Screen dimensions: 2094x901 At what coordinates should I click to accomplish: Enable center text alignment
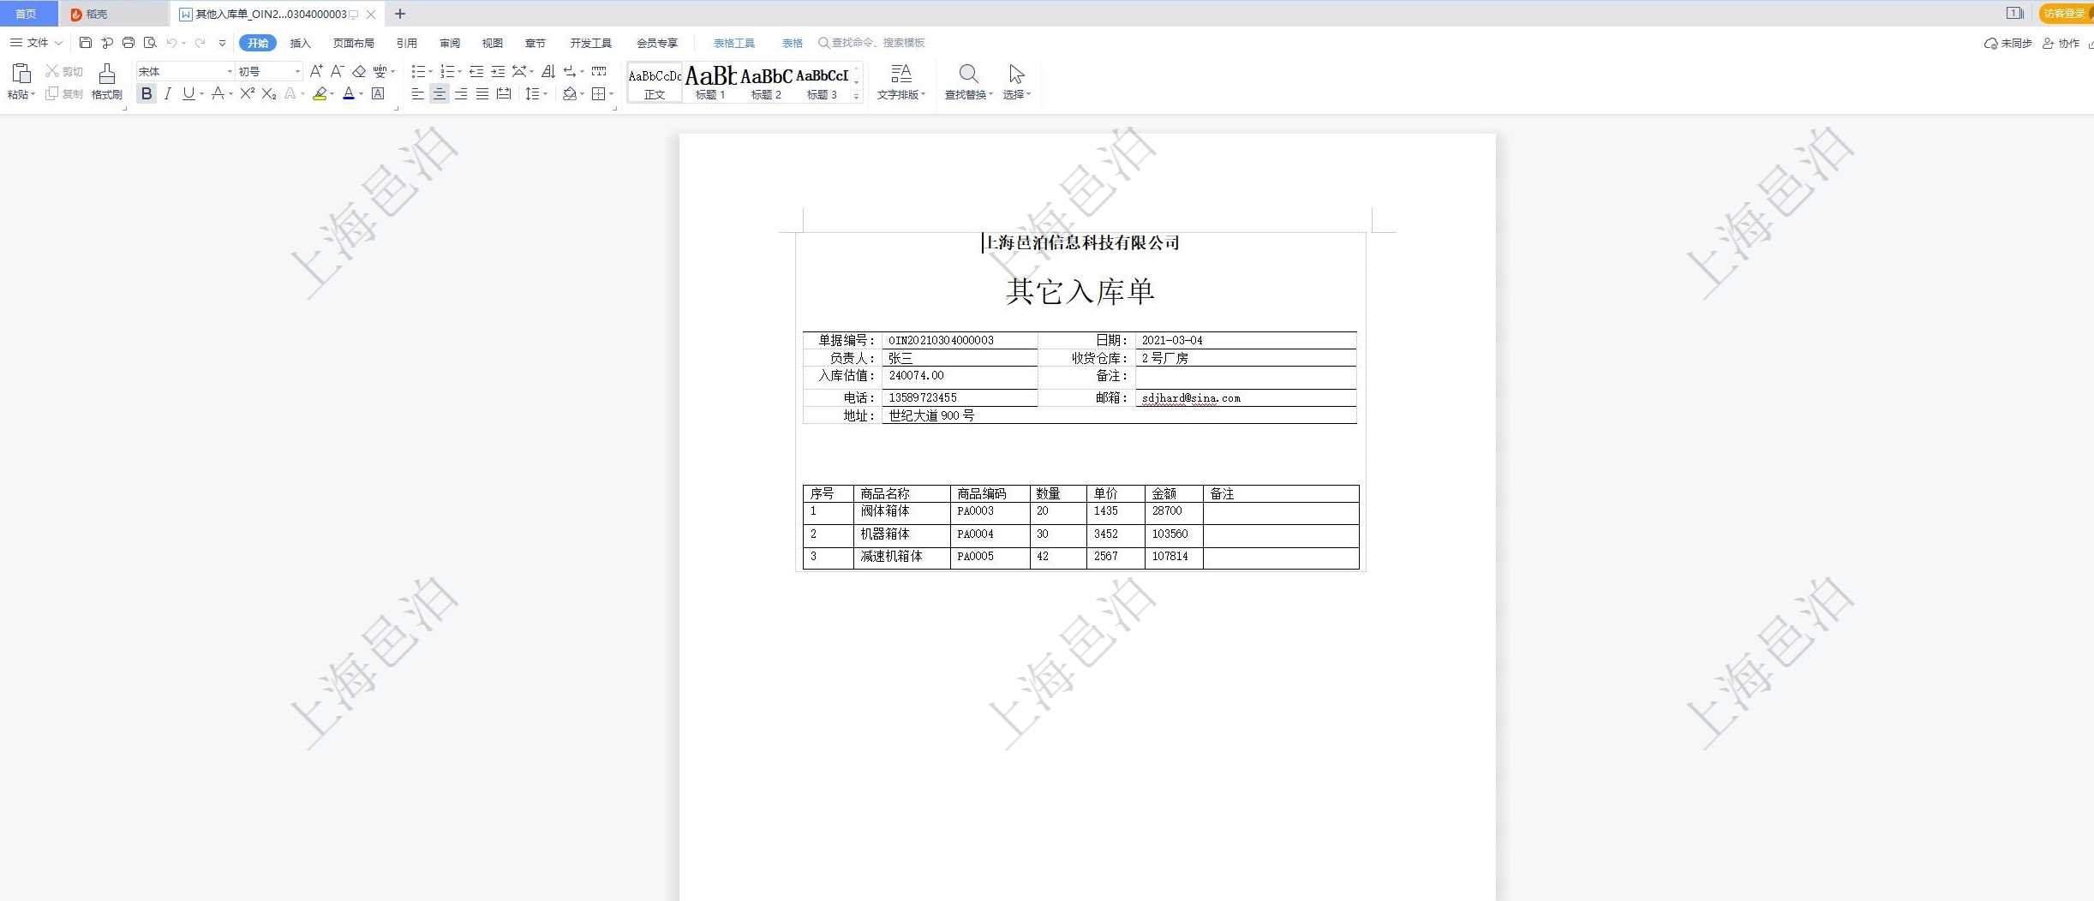[439, 93]
